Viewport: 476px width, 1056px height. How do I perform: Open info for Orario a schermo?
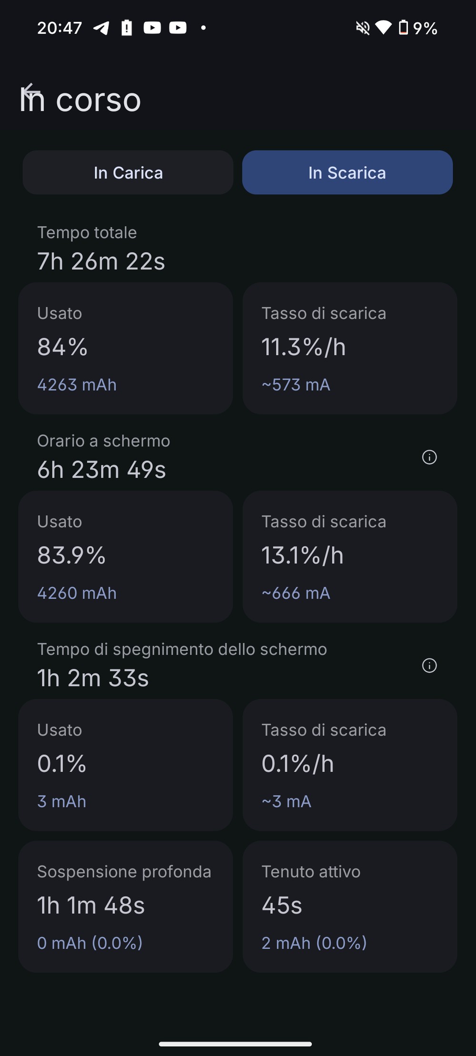429,457
